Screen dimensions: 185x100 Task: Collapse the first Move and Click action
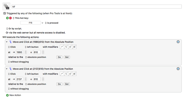[x=7, y=42]
